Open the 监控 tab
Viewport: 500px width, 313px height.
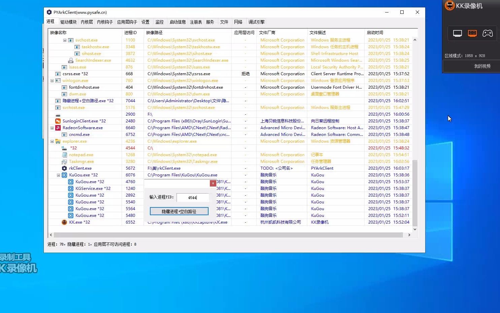(x=160, y=22)
